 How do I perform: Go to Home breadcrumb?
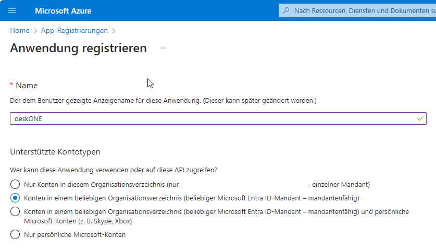20,30
